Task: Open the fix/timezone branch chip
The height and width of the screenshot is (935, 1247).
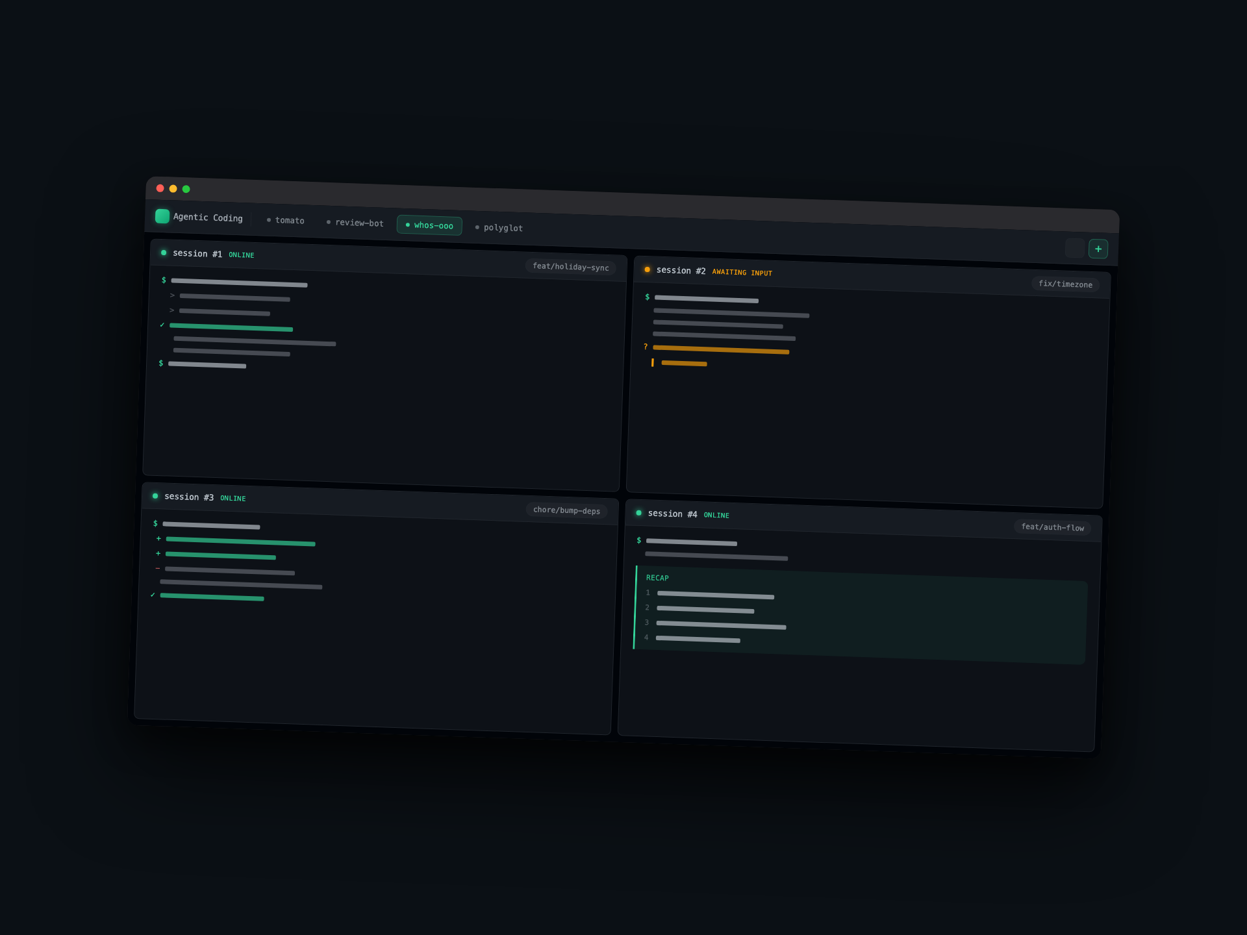Action: click(1065, 284)
